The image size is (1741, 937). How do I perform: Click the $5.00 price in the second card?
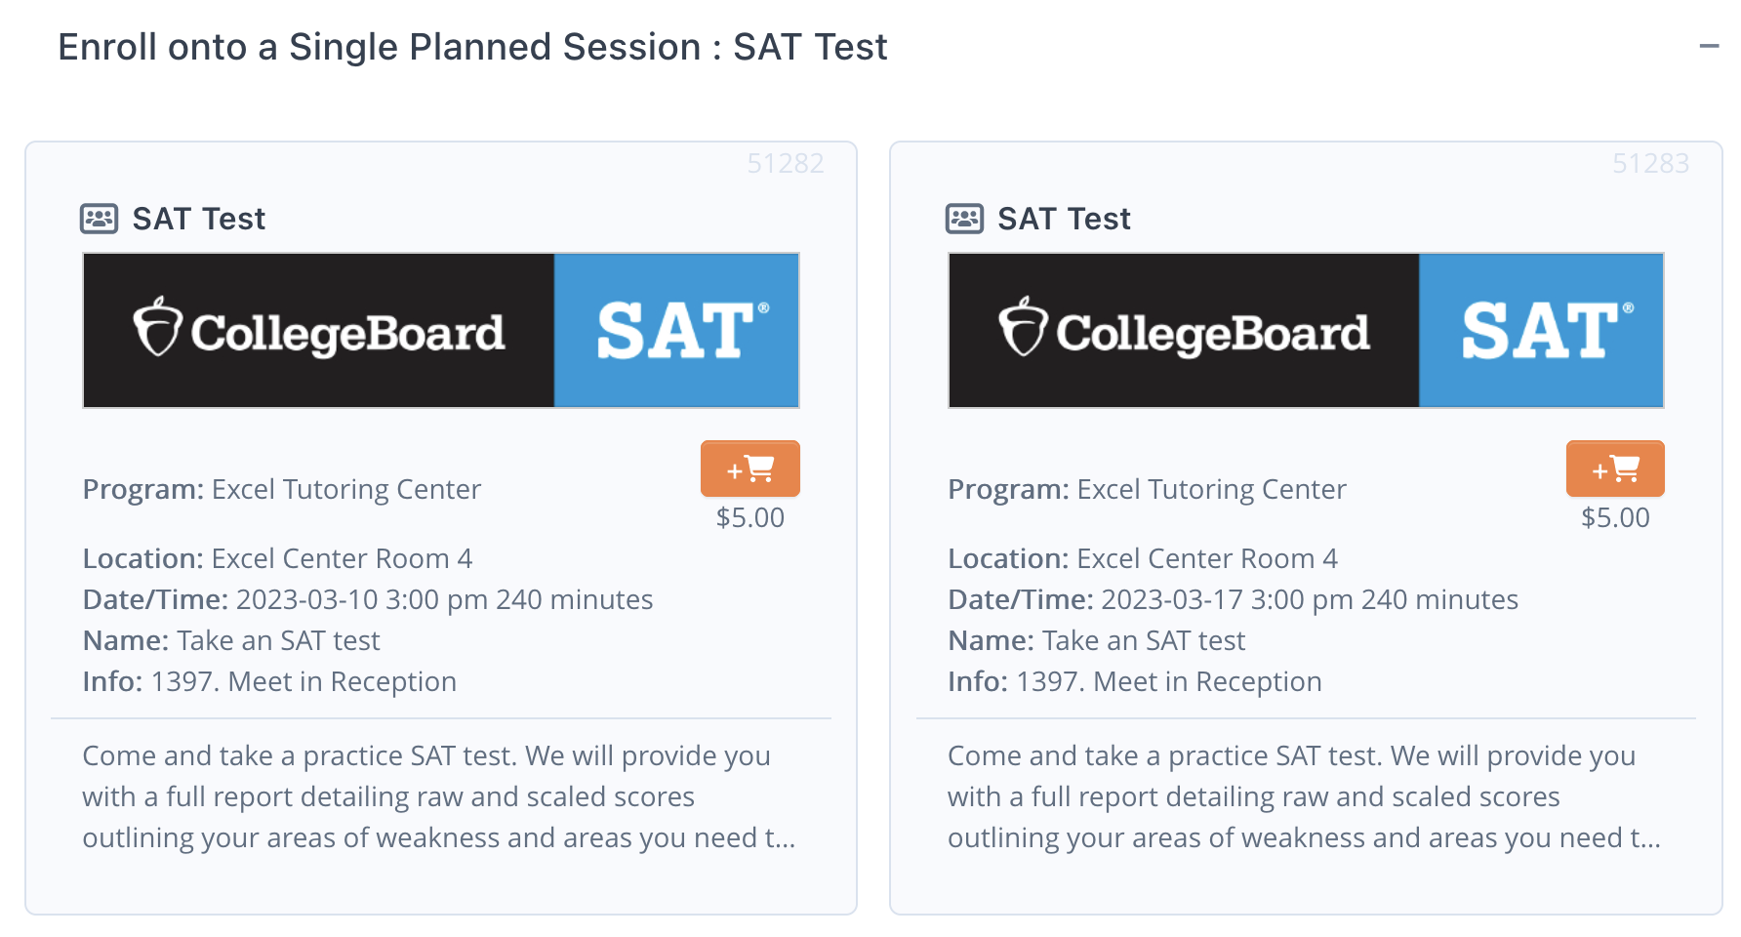1615,517
